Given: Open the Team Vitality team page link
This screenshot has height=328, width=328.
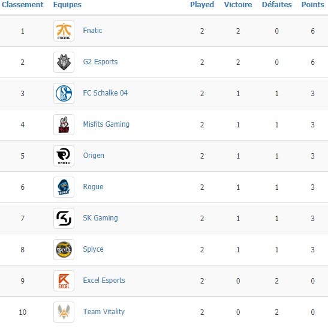Looking at the screenshot, I should point(104,312).
